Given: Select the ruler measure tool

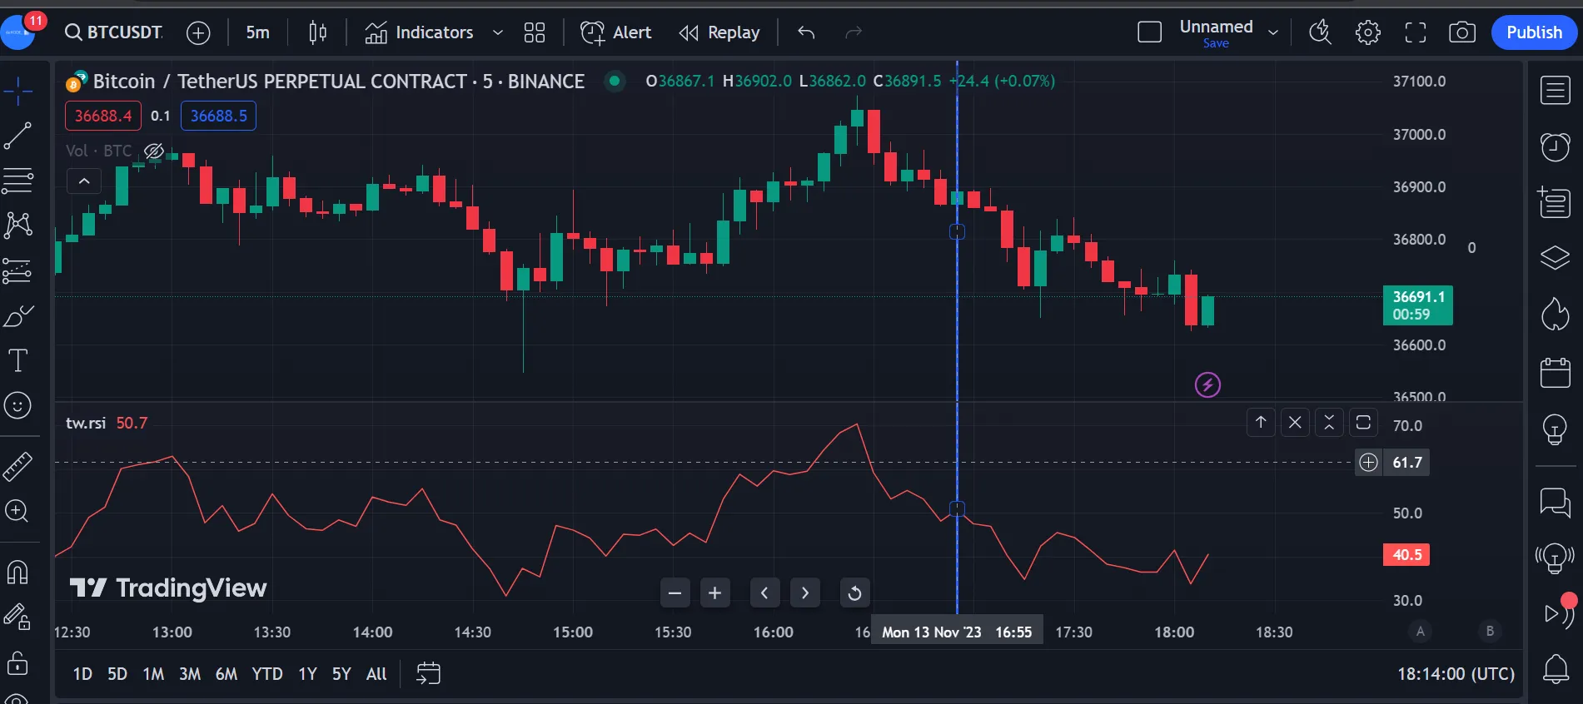Looking at the screenshot, I should 18,466.
